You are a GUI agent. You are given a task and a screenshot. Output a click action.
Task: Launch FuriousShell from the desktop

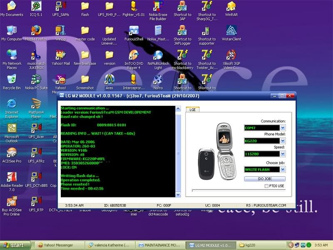pos(134,33)
